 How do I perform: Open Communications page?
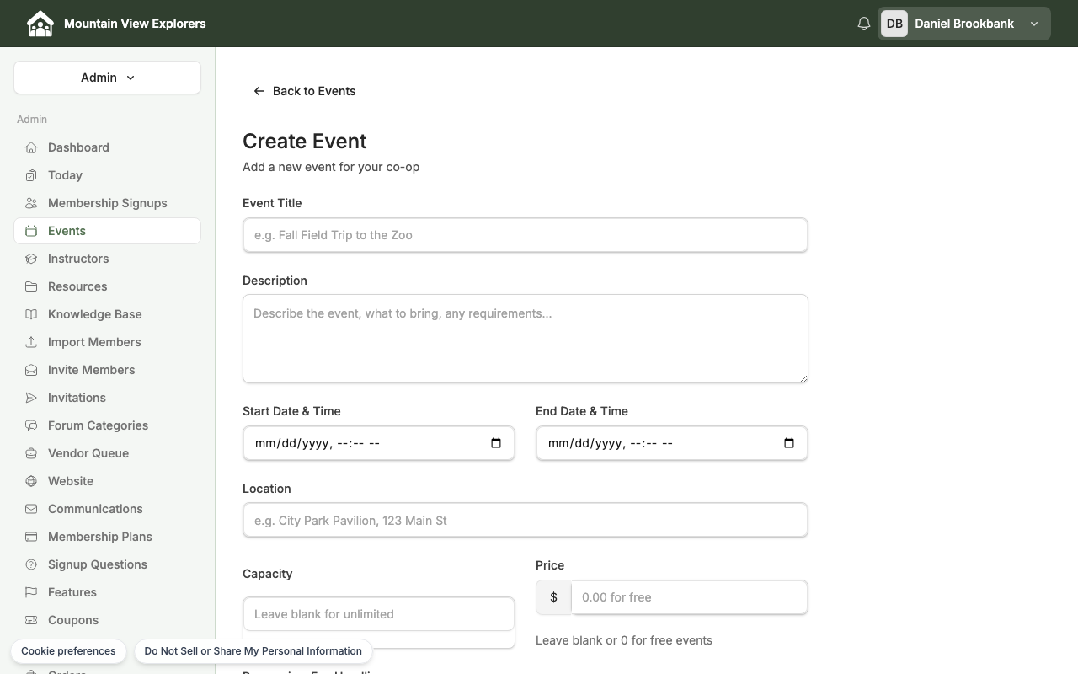pyautogui.click(x=107, y=509)
